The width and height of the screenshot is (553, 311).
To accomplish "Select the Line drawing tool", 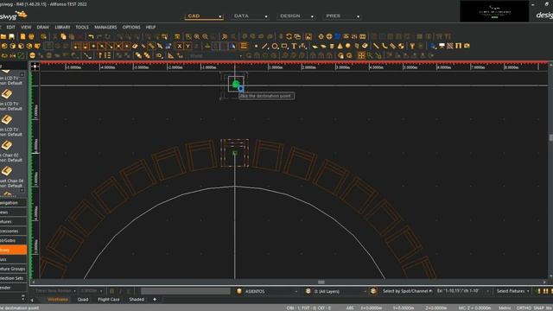I will (265, 46).
